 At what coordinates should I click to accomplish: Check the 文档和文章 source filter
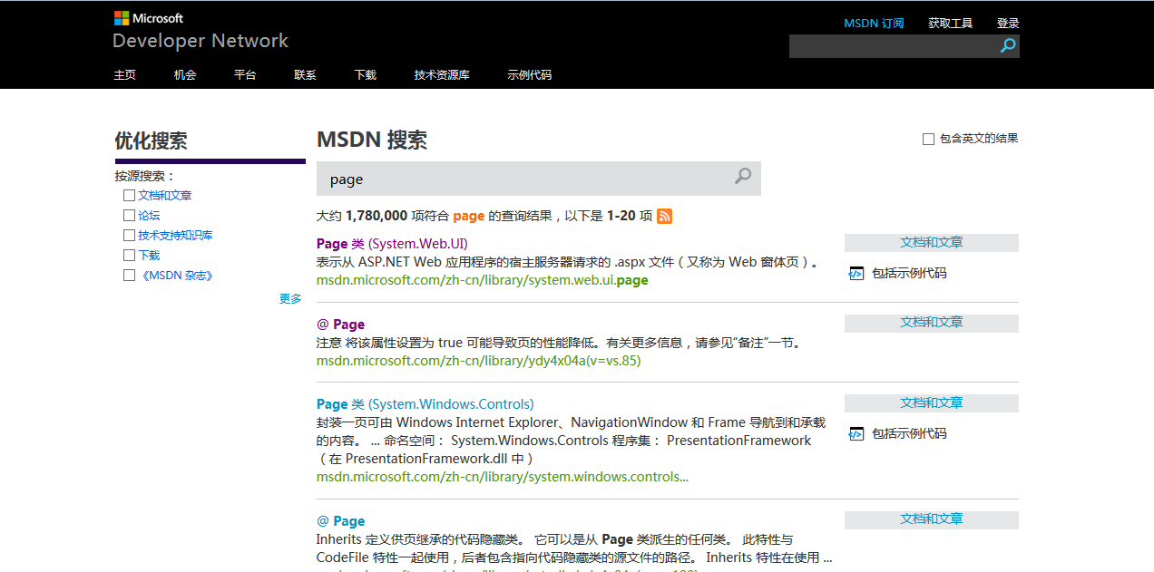[x=129, y=195]
